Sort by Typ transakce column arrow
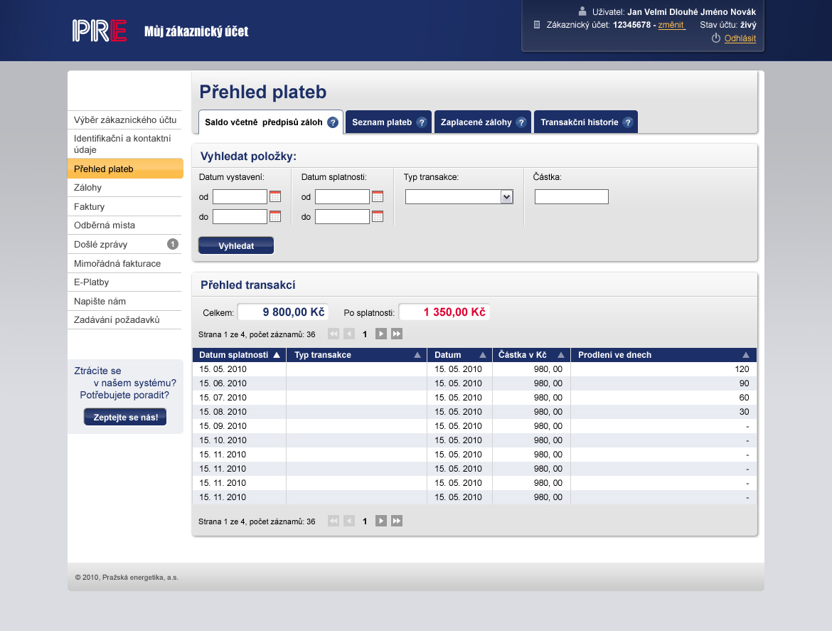The width and height of the screenshot is (832, 631). pyautogui.click(x=417, y=355)
